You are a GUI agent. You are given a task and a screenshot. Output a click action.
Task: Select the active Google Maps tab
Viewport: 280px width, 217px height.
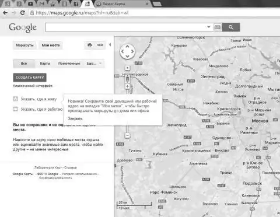pyautogui.click(x=87, y=3)
